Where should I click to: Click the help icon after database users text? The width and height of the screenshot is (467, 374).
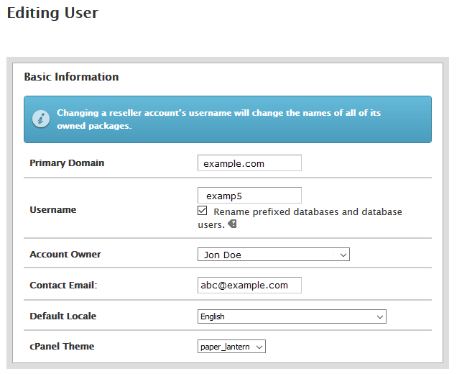pyautogui.click(x=232, y=224)
